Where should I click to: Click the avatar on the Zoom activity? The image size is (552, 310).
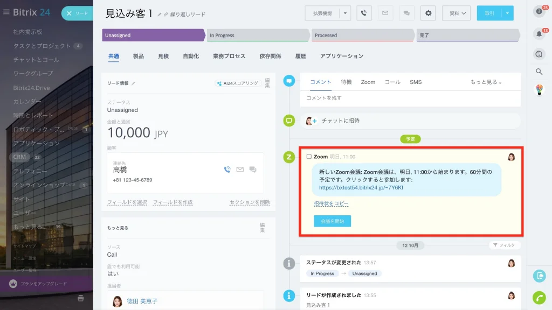512,157
